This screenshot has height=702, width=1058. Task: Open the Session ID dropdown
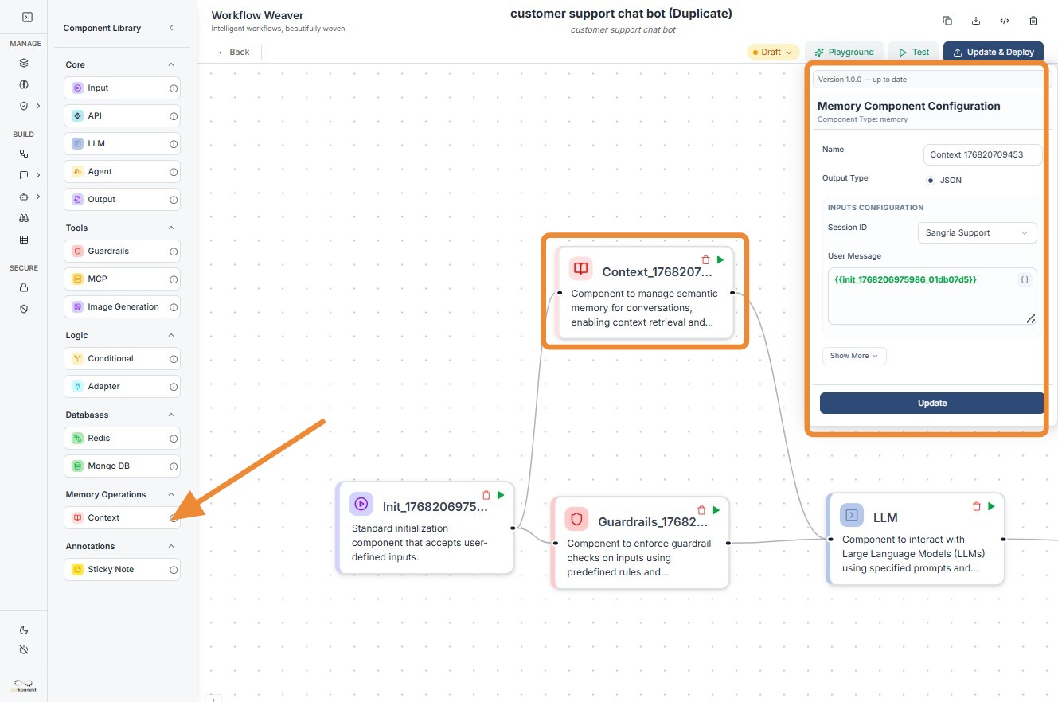click(x=977, y=233)
